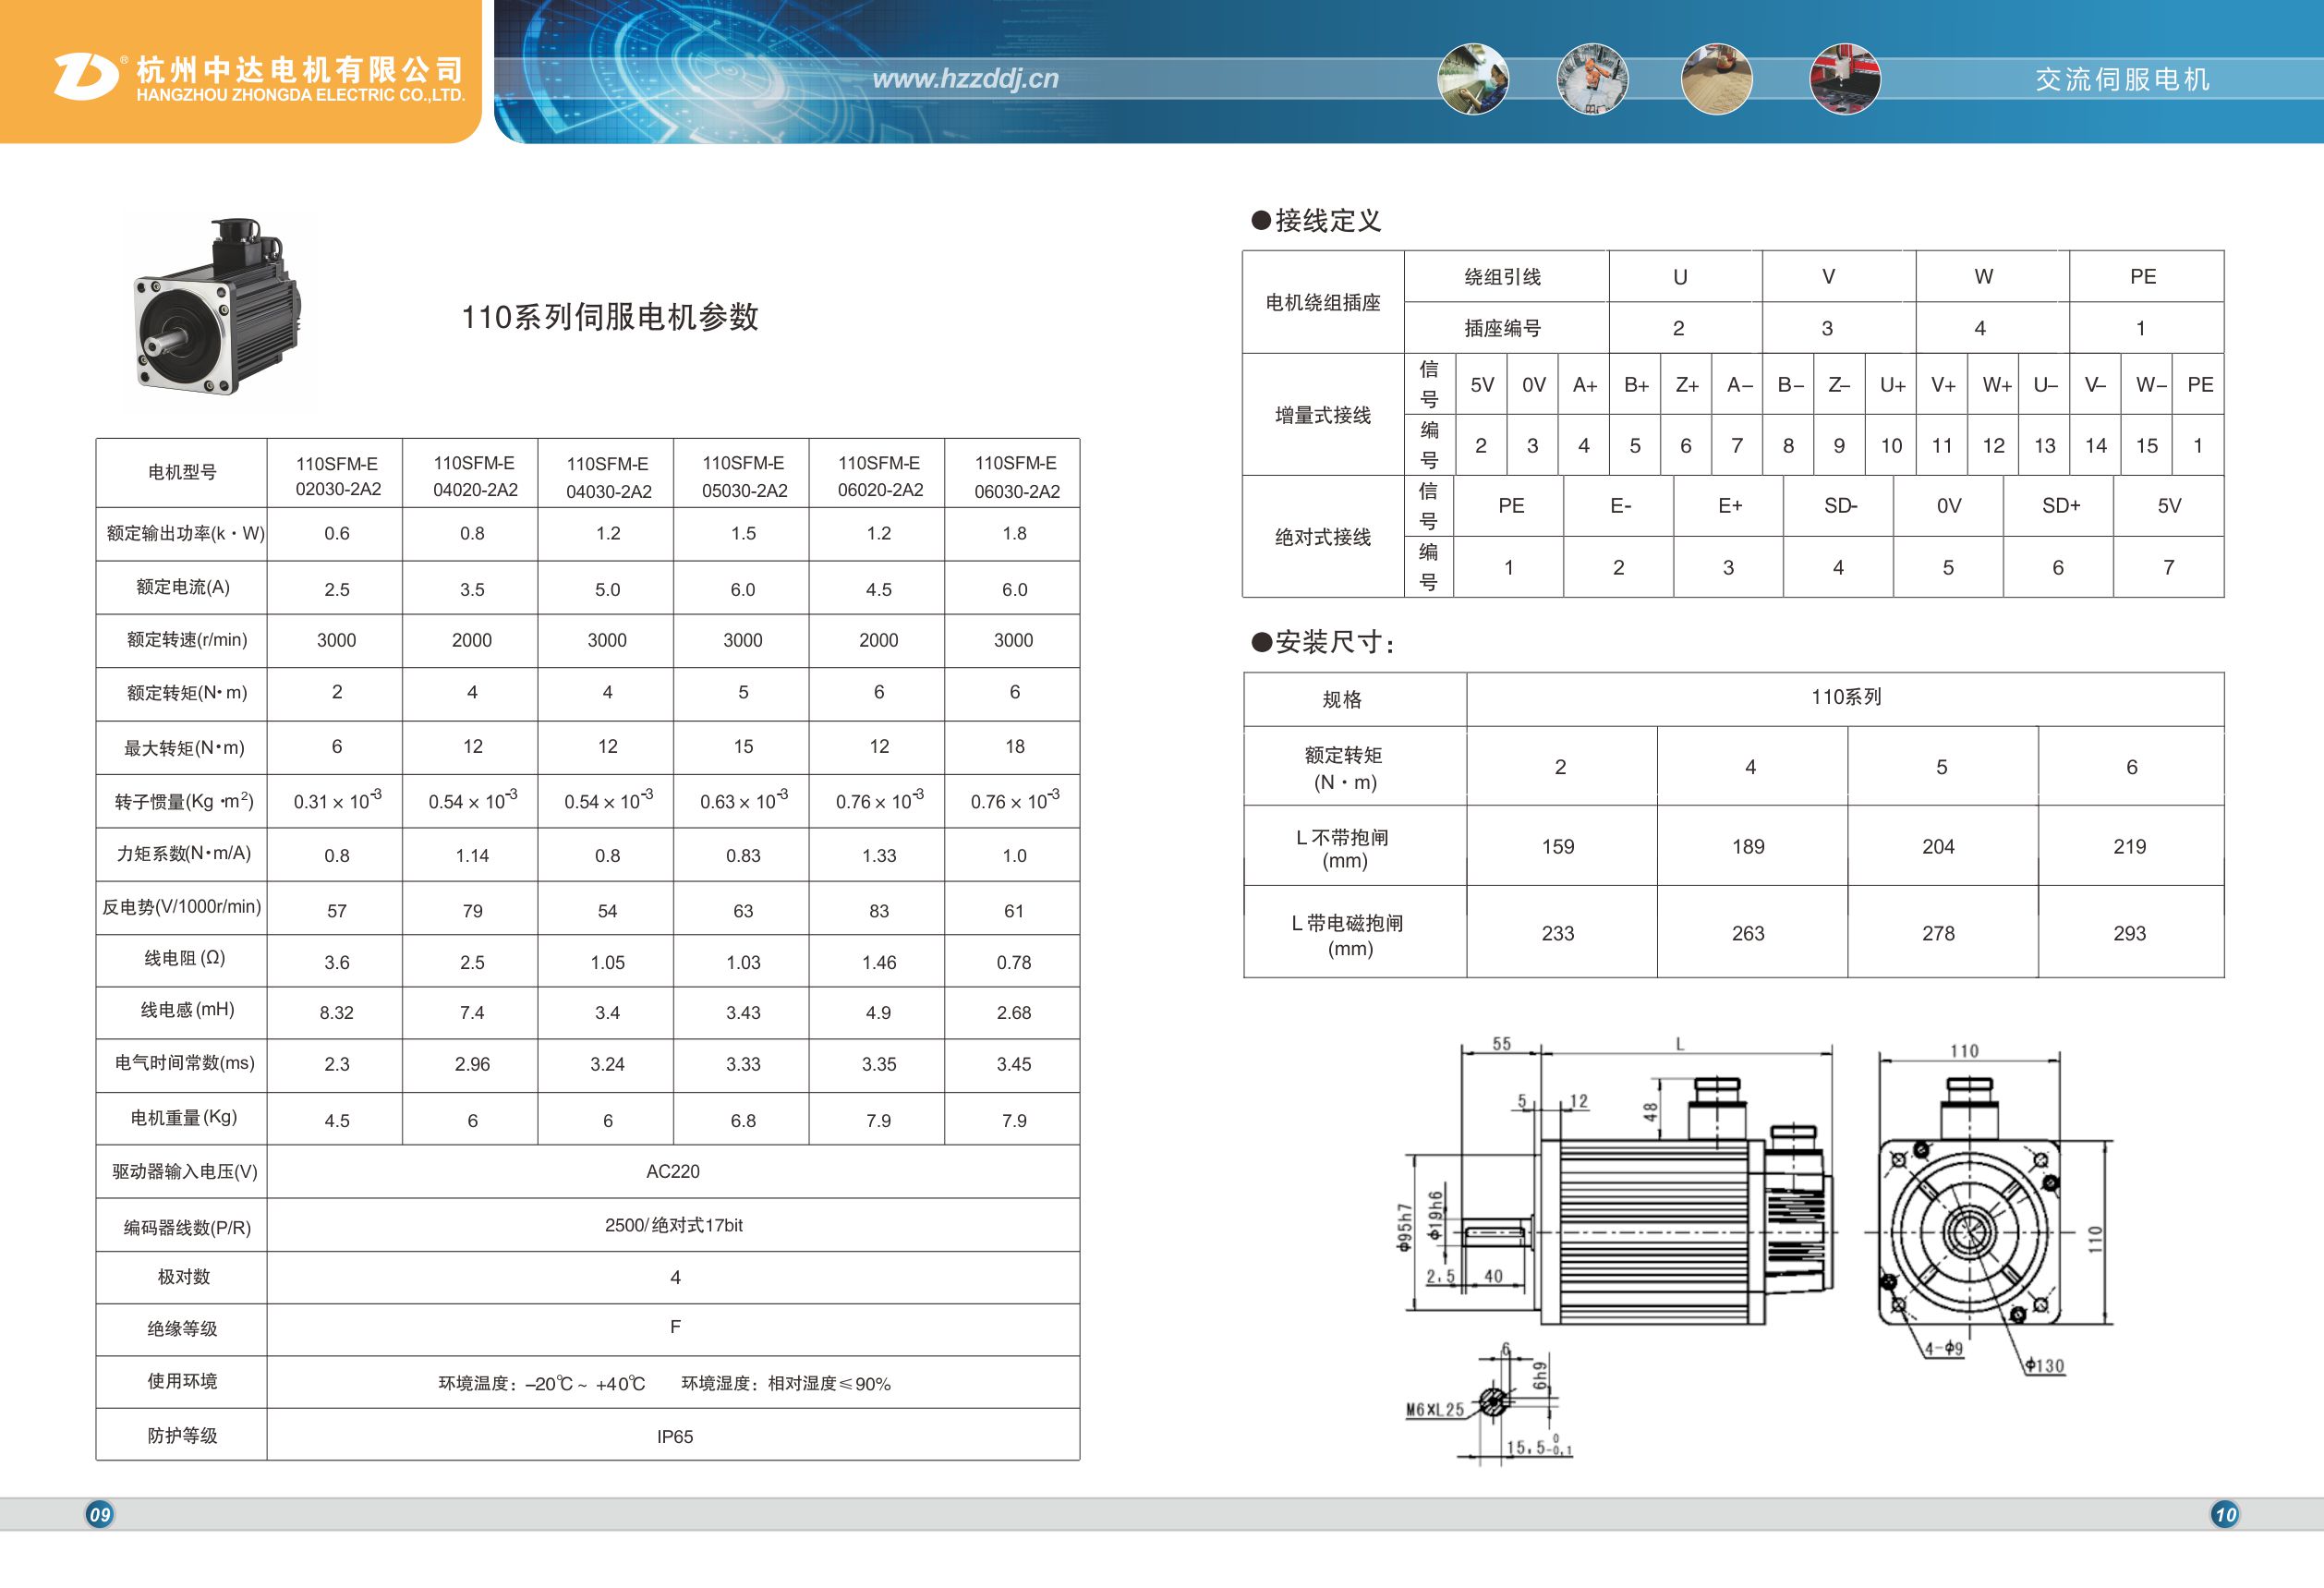Select incremental signal cell A+

(1585, 385)
